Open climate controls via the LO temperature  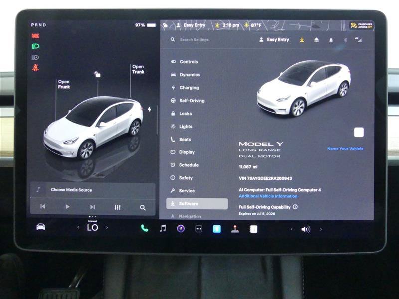(x=92, y=228)
